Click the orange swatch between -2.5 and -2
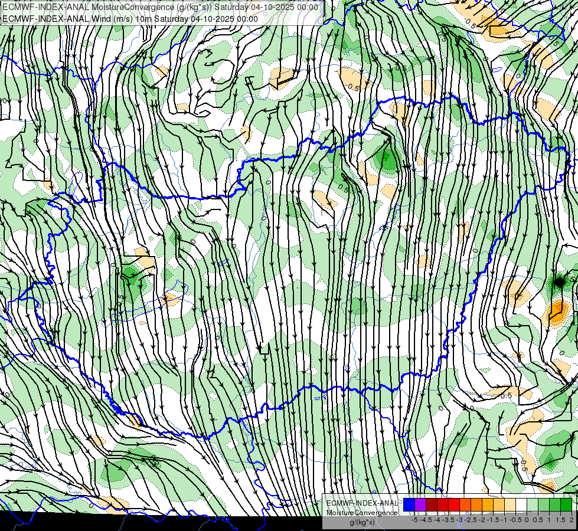The width and height of the screenshot is (578, 531). [x=476, y=505]
